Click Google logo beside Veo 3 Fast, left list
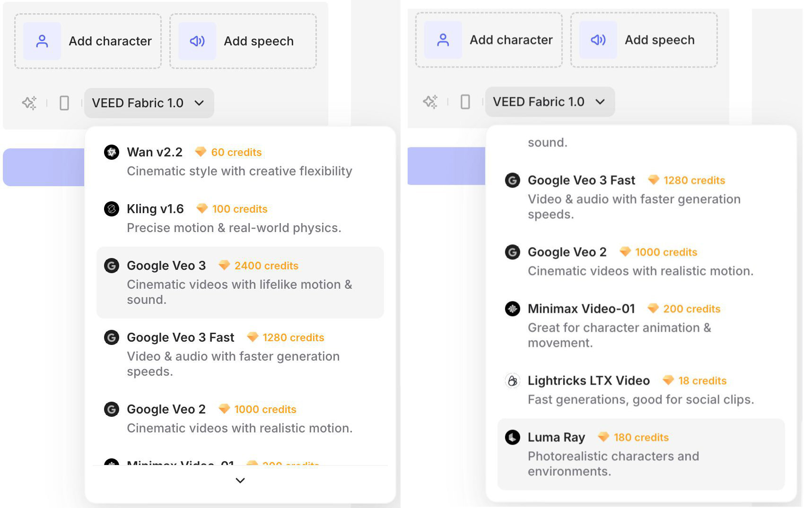Viewport: 804px width, 508px height. 112,337
